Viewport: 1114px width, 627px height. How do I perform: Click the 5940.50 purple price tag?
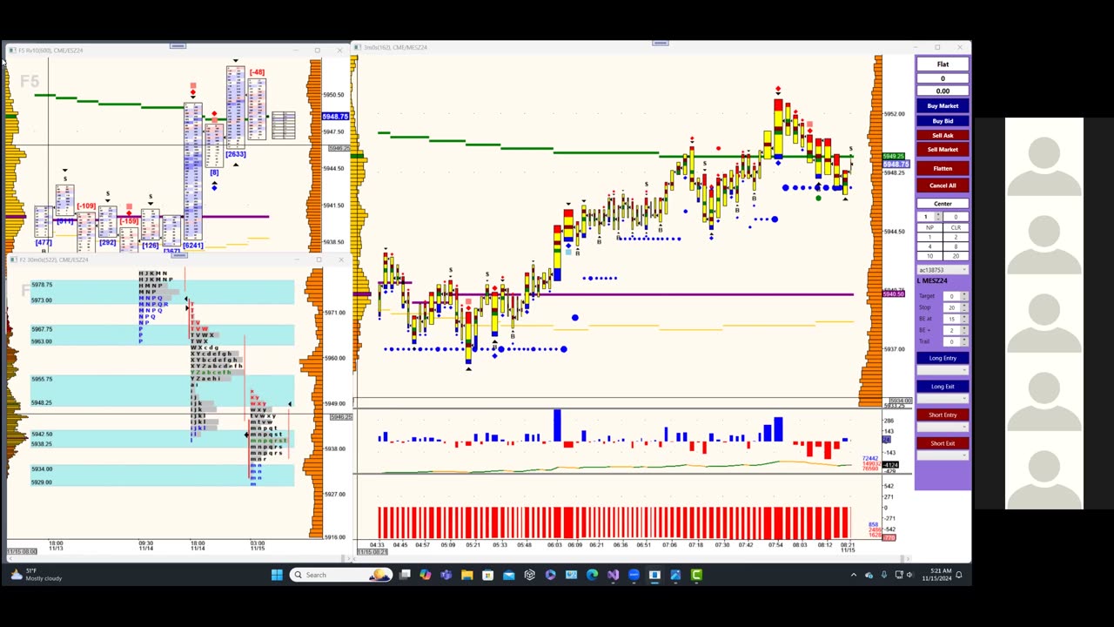[x=894, y=294]
